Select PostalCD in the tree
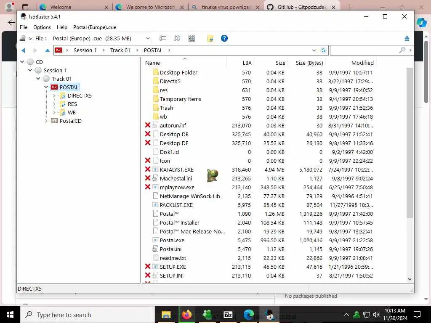 click(70, 121)
